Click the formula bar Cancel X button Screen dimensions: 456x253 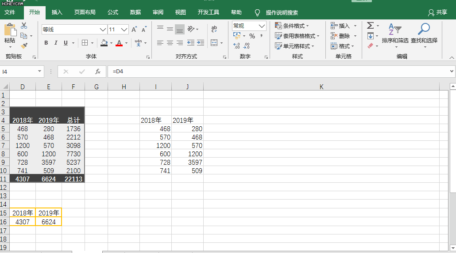[66, 72]
